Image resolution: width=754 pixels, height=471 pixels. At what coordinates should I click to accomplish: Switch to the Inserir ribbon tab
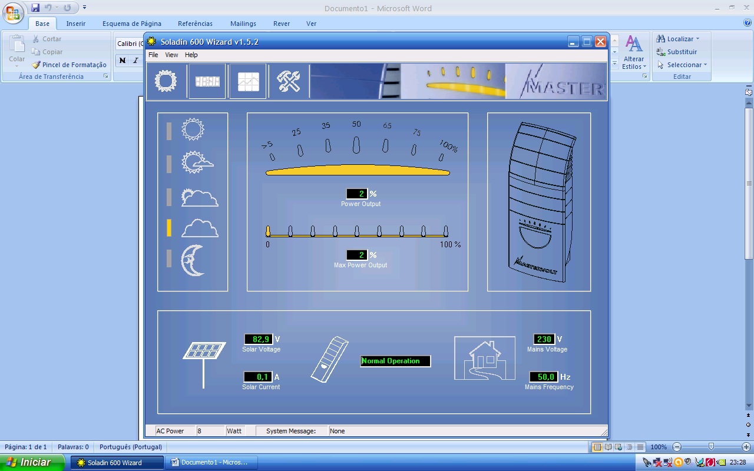[76, 24]
